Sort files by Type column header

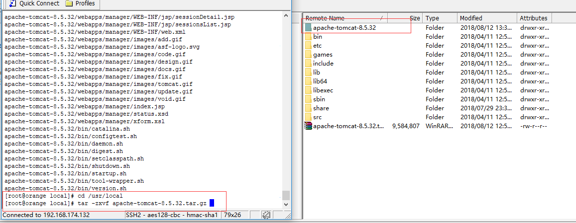point(440,18)
